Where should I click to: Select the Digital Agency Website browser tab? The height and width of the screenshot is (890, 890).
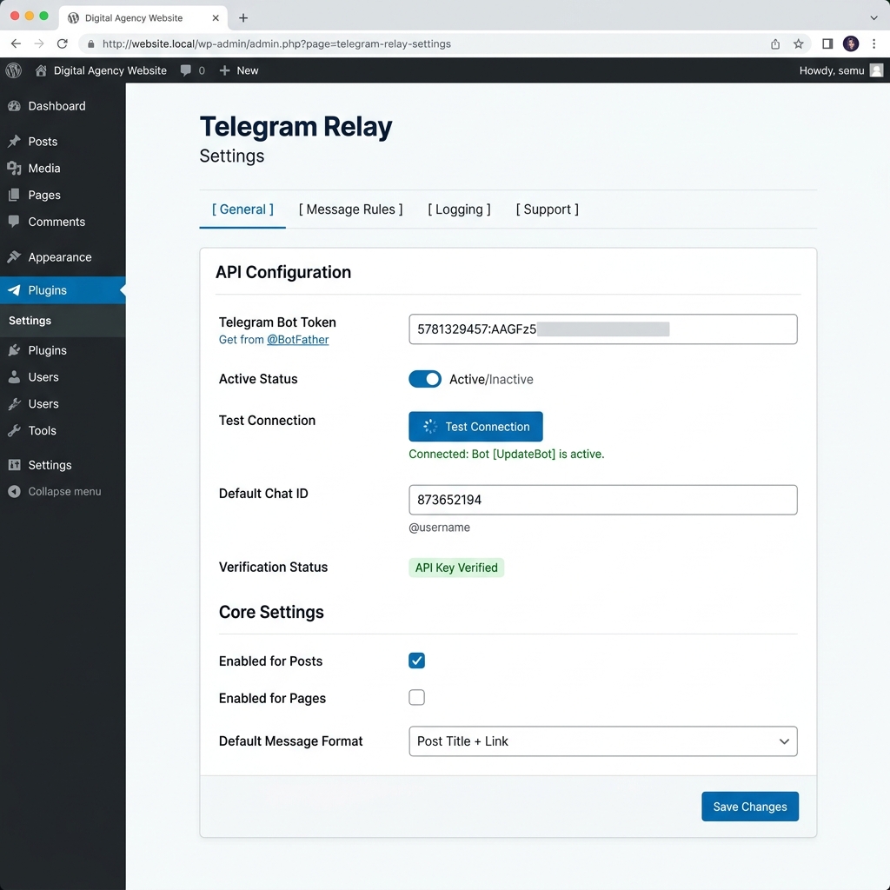pyautogui.click(x=143, y=18)
